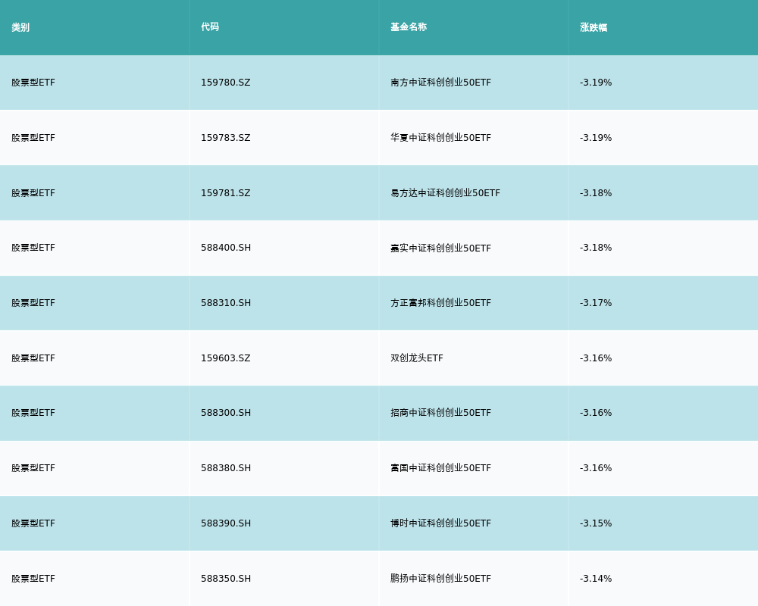Select code 588310.SH
Viewport: 758px width, 606px height.
tap(226, 303)
